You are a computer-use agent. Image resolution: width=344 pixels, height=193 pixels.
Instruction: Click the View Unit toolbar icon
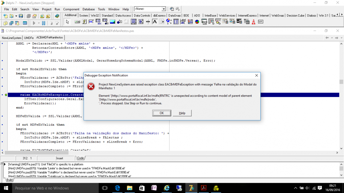[x=5, y=23]
